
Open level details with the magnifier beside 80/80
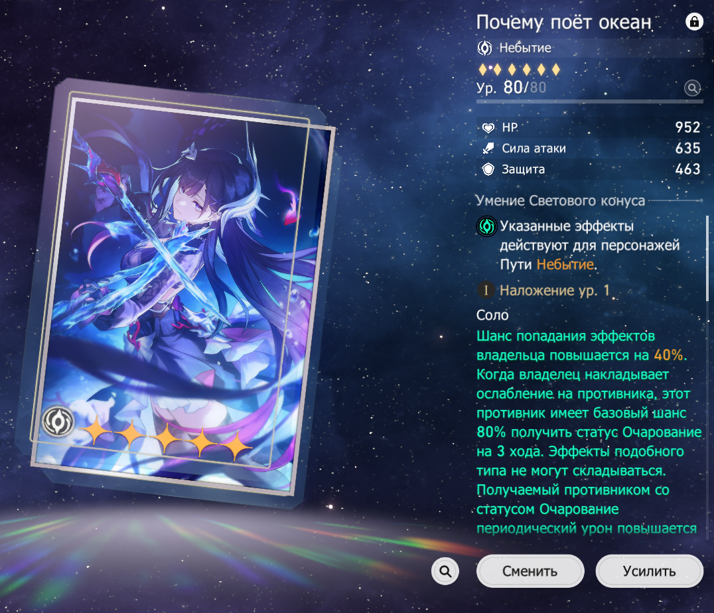(x=692, y=88)
